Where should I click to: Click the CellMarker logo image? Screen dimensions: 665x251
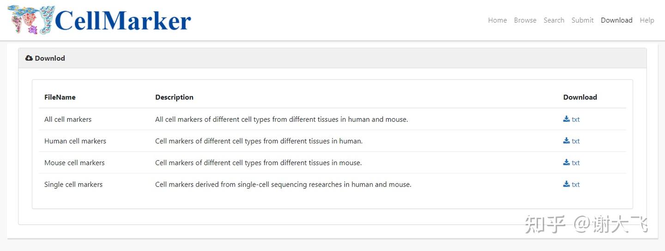click(30, 20)
